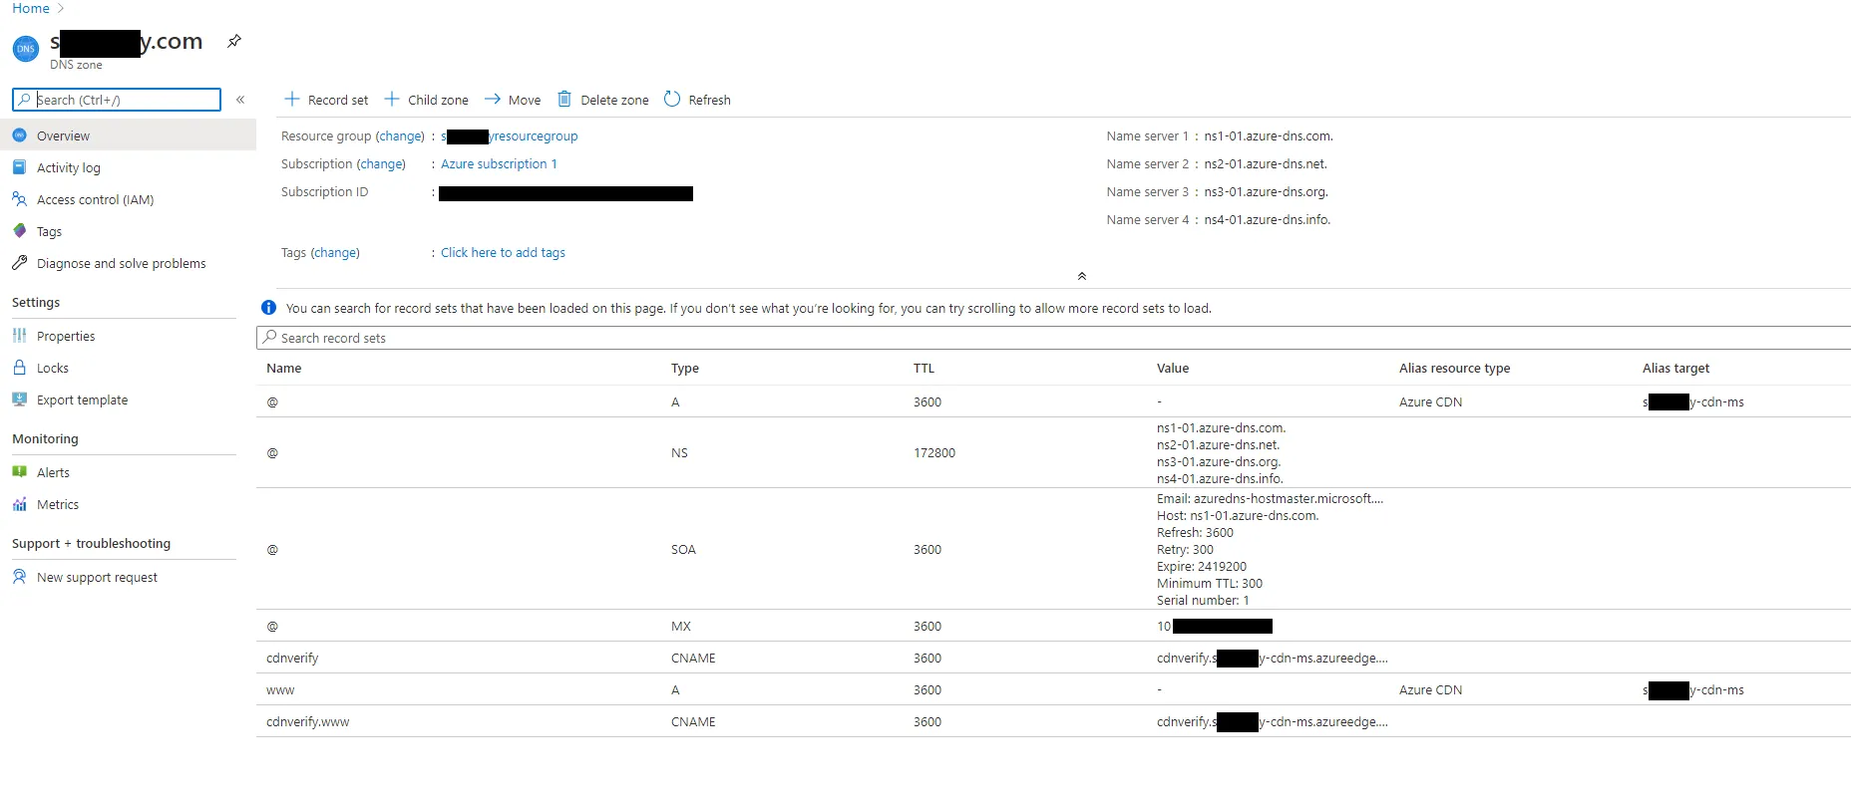Refresh the DNS zone view
The width and height of the screenshot is (1851, 799).
point(697,100)
